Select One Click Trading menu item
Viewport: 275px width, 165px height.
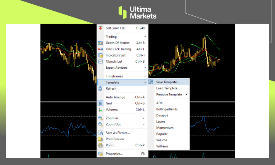122,49
